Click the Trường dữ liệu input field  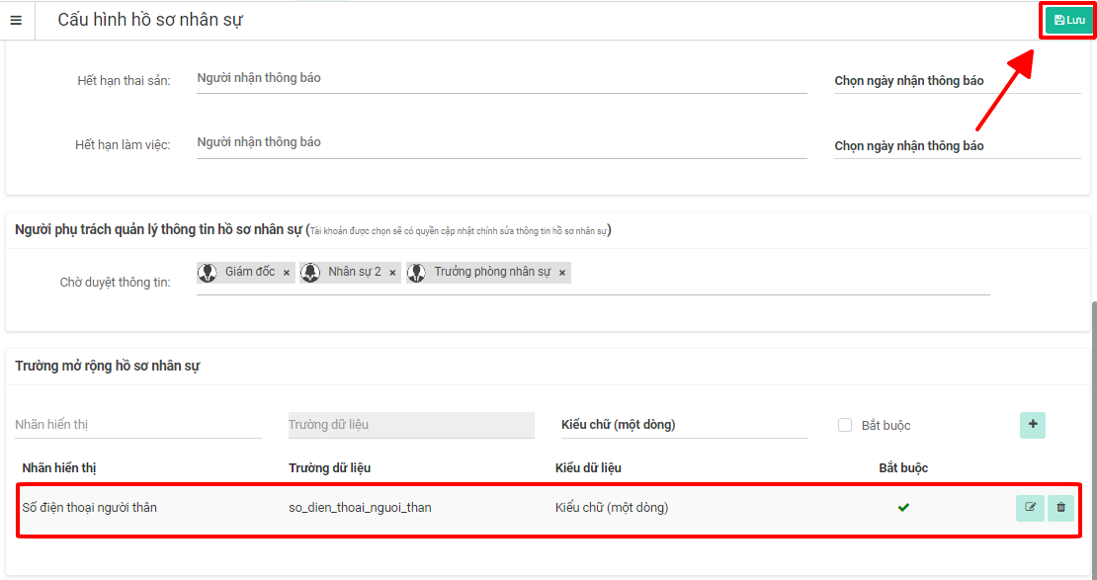tap(410, 425)
